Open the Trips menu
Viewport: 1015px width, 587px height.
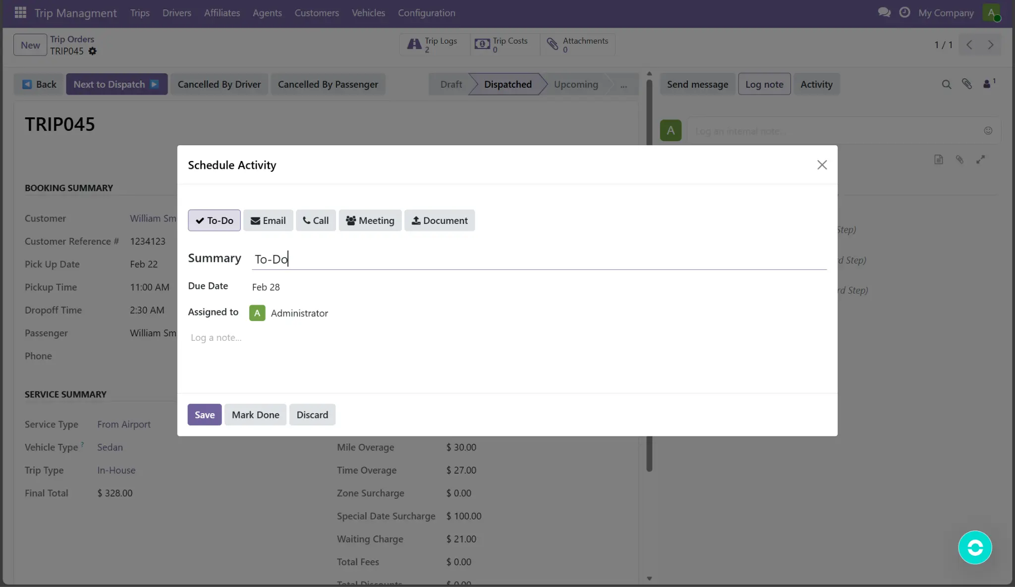140,13
